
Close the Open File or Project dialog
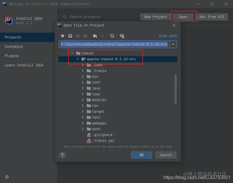point(174,25)
